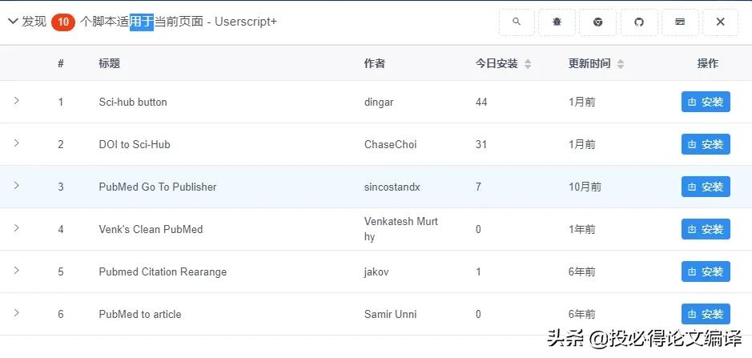Expand row 1 Sci-hub button details
Screen dimensions: 752x358
(x=16, y=101)
